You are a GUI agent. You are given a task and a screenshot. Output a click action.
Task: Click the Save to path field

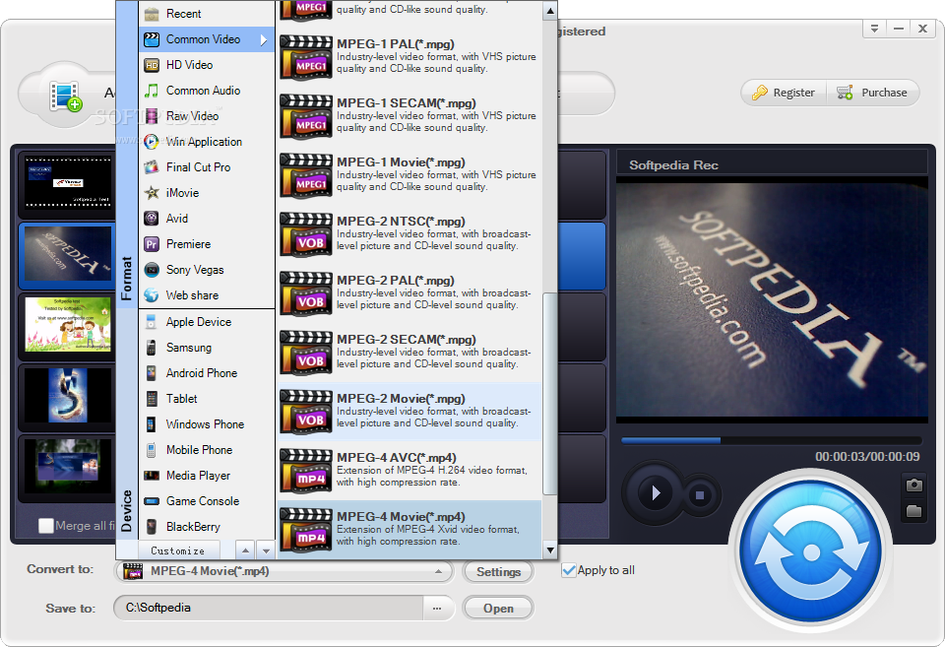click(x=268, y=608)
